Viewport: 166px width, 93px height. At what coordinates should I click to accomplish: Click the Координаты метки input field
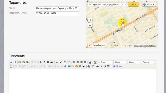pyautogui.click(x=57, y=13)
